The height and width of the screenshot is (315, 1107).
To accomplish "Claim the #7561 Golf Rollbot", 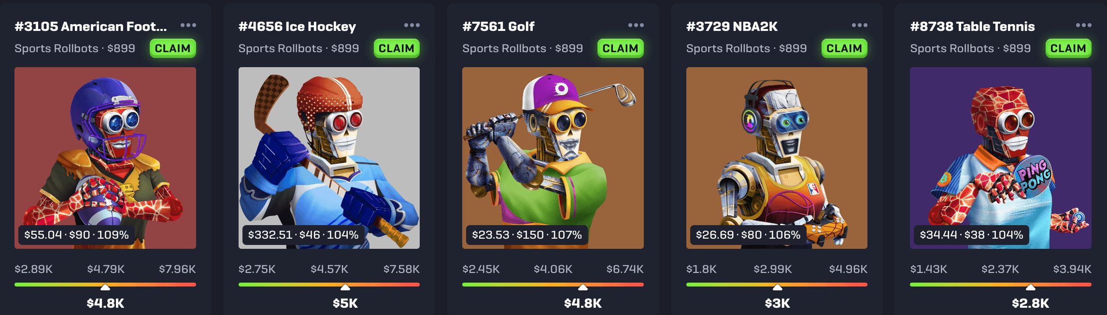I will 621,48.
